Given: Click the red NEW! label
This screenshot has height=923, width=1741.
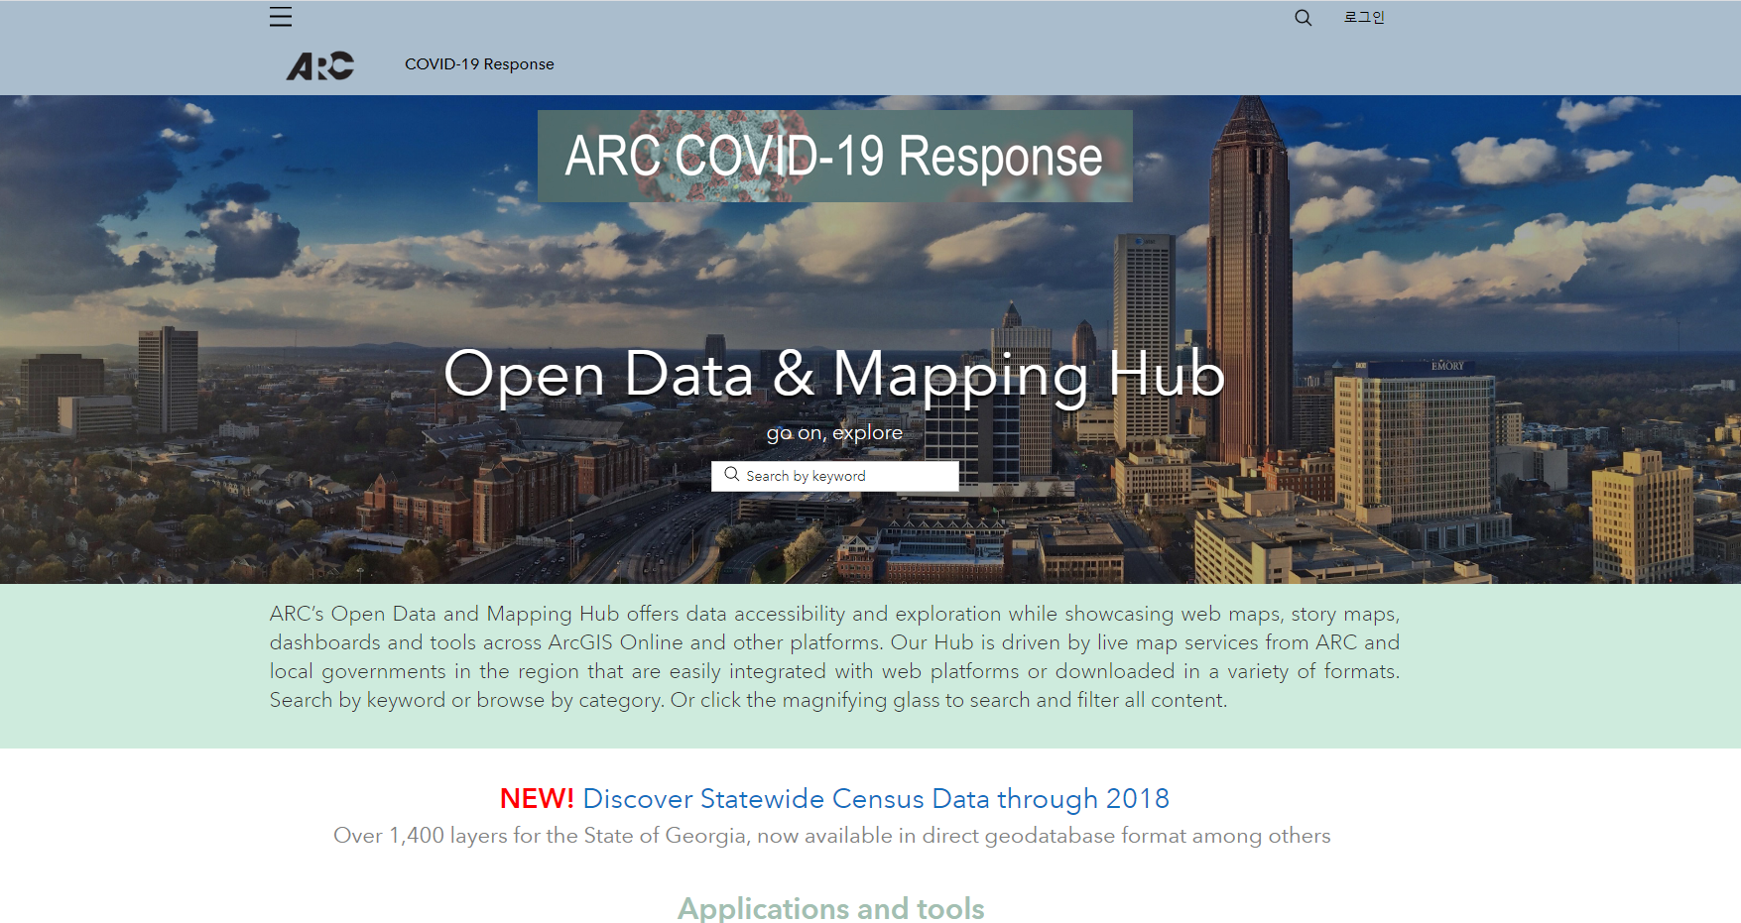Looking at the screenshot, I should pos(536,799).
